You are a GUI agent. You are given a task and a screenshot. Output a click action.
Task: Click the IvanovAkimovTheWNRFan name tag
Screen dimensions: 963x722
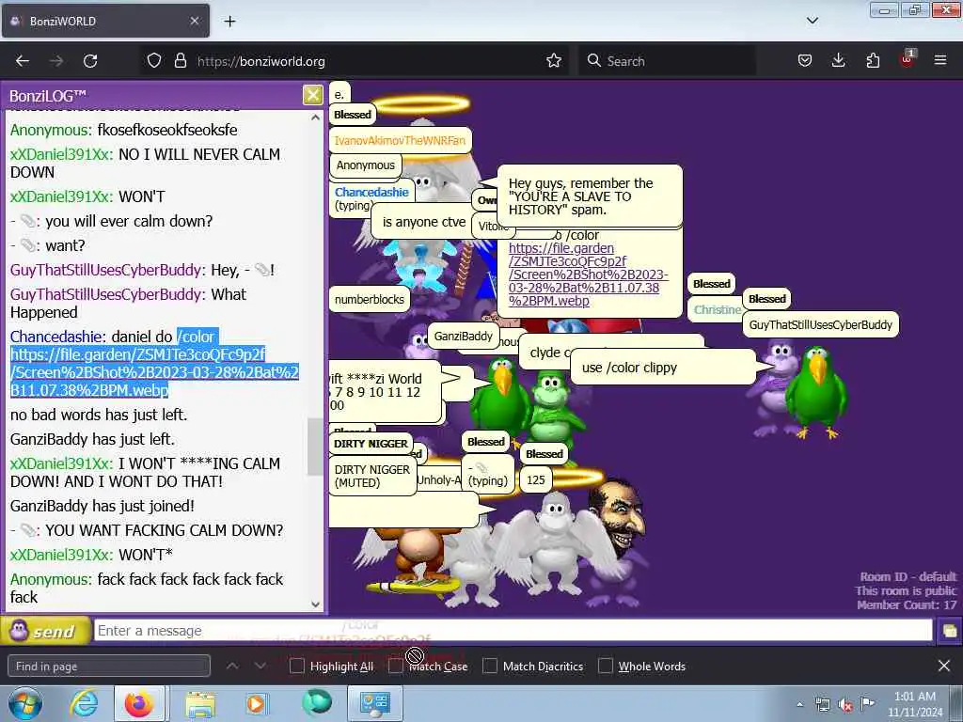(x=400, y=141)
